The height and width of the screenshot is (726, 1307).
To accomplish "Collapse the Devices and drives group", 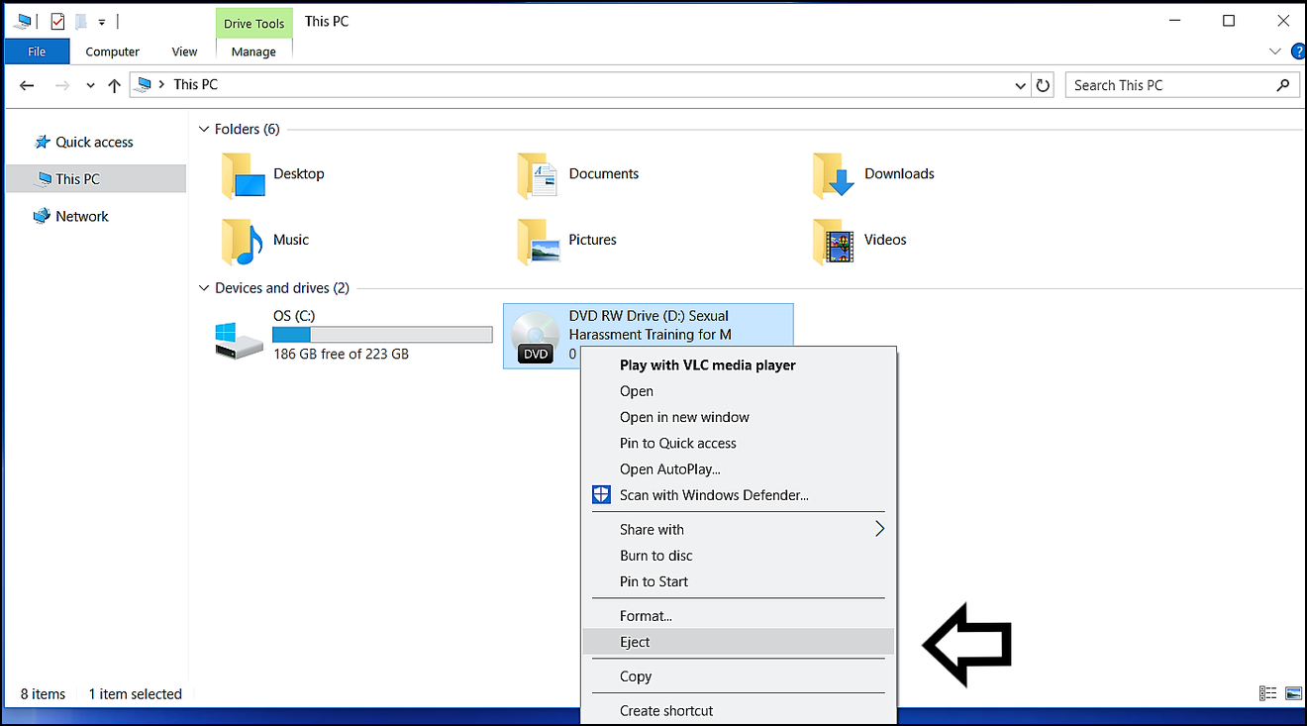I will click(x=204, y=288).
